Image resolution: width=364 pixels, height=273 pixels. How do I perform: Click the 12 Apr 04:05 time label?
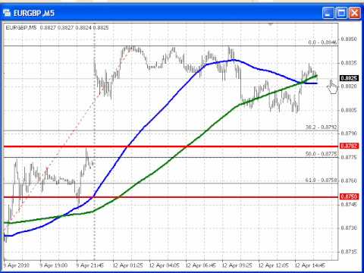(164, 265)
